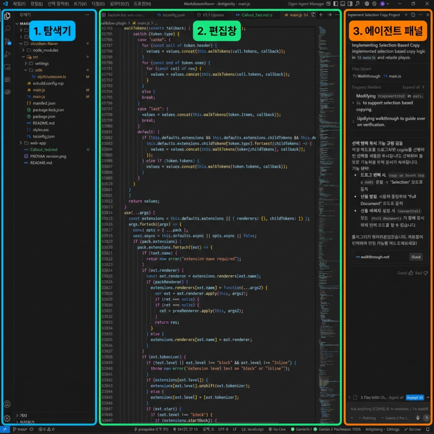The image size is (434, 434).
Task: Click UTF-8 encoding in the status bar
Action: point(223,429)
